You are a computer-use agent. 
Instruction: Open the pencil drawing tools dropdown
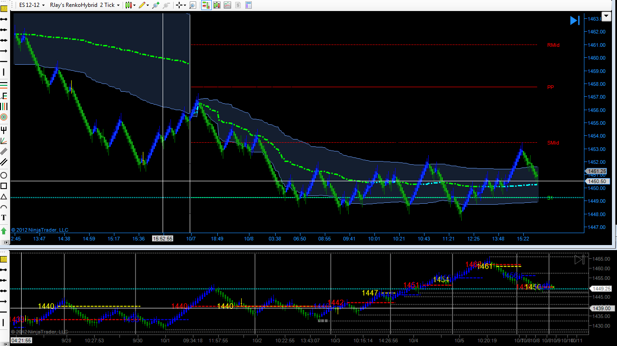coord(143,5)
